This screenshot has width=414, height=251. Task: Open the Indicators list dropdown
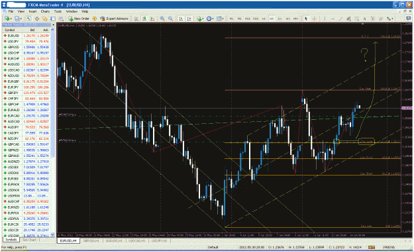coord(200,19)
